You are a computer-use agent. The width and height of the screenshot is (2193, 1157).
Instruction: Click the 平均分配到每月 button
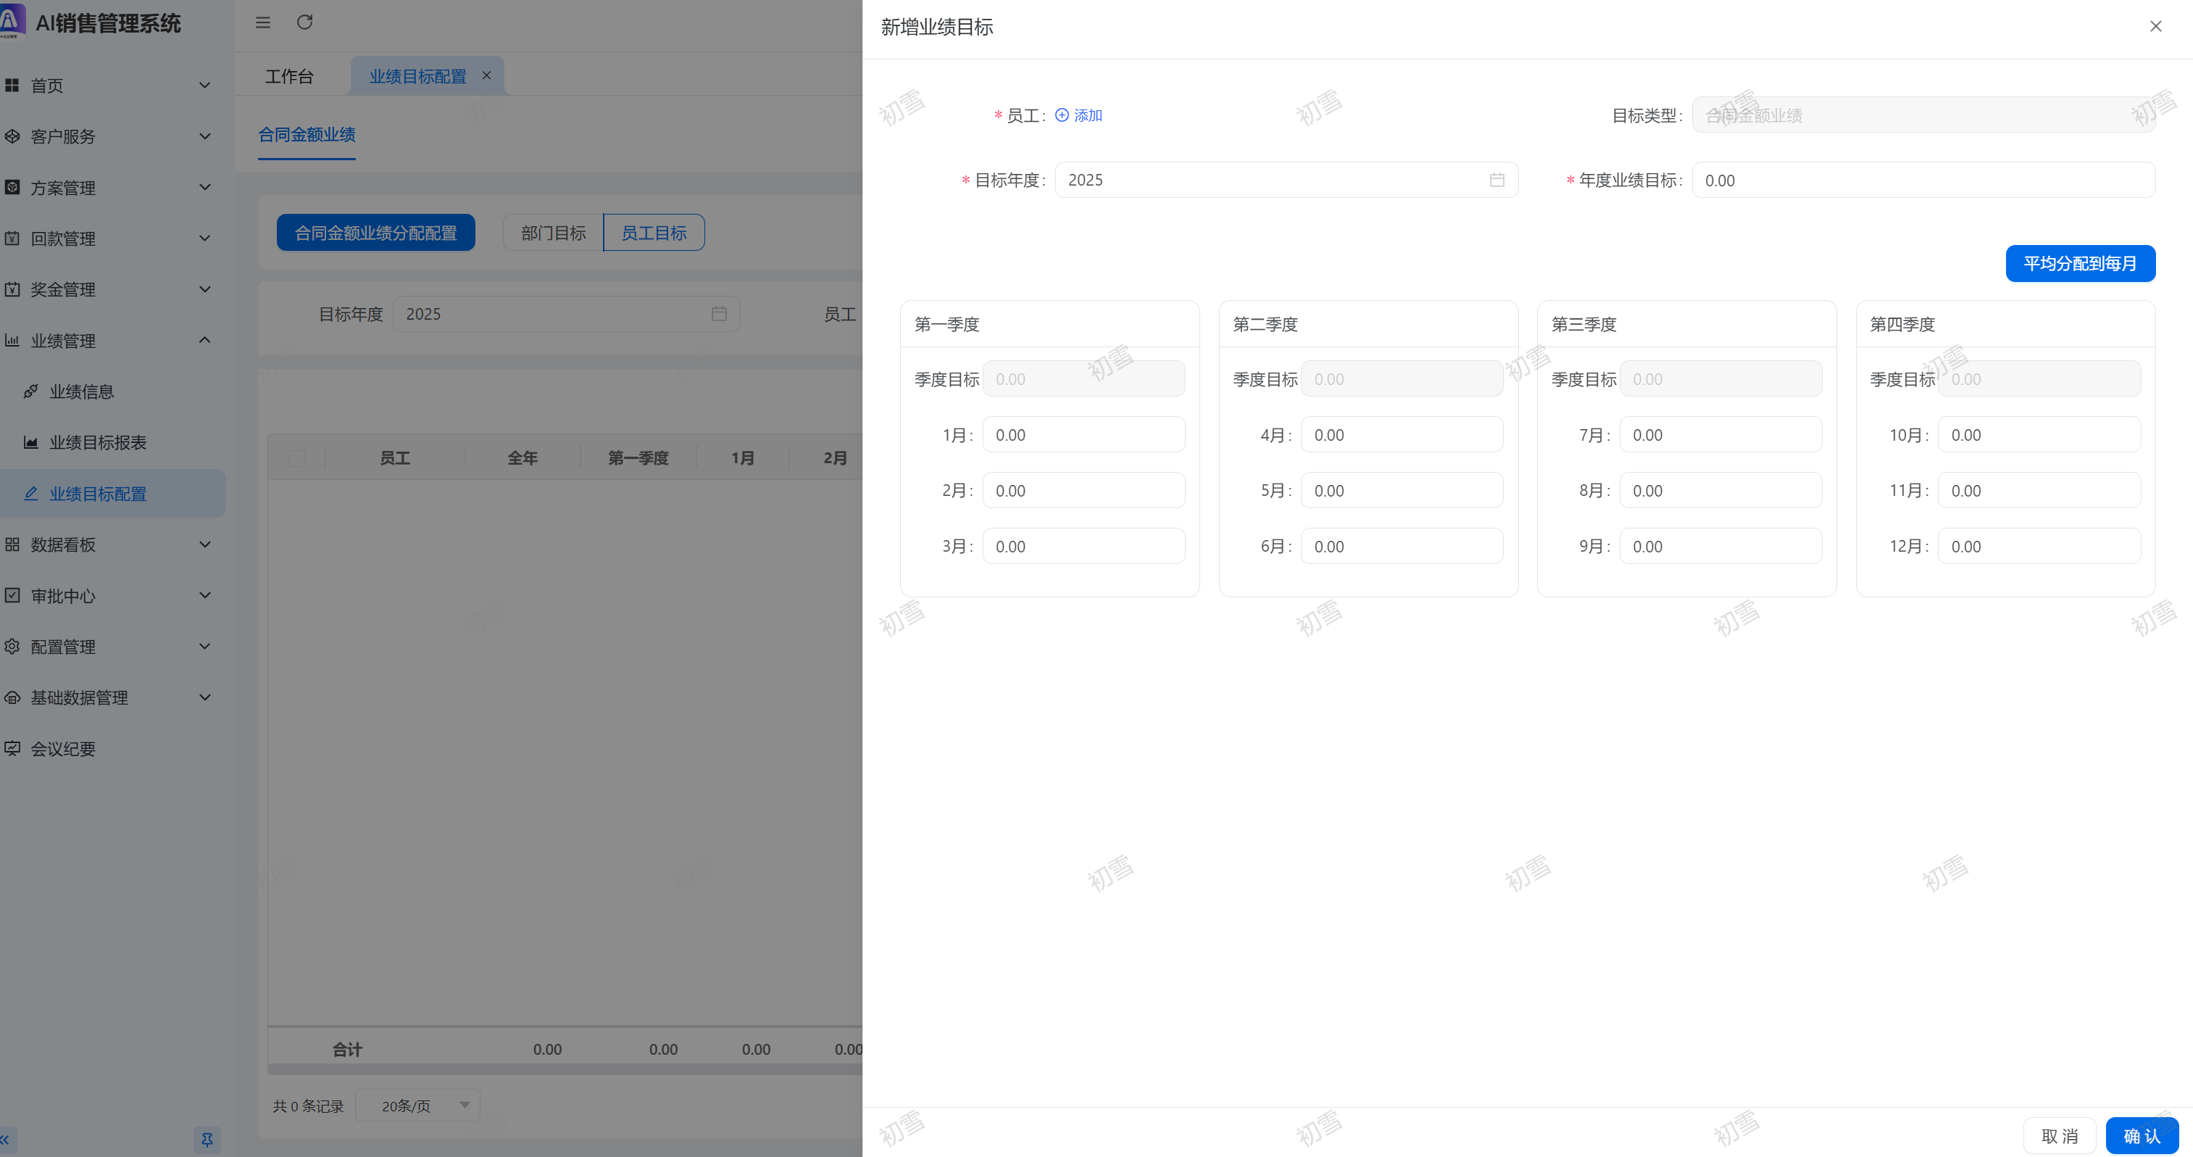[2079, 263]
